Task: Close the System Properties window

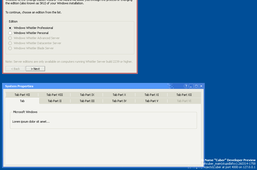Action: (x=201, y=86)
